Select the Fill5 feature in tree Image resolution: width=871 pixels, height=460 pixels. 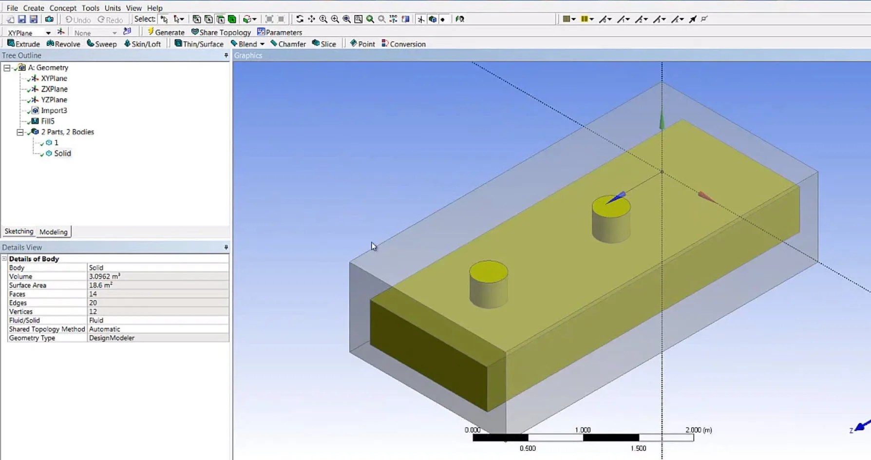48,121
